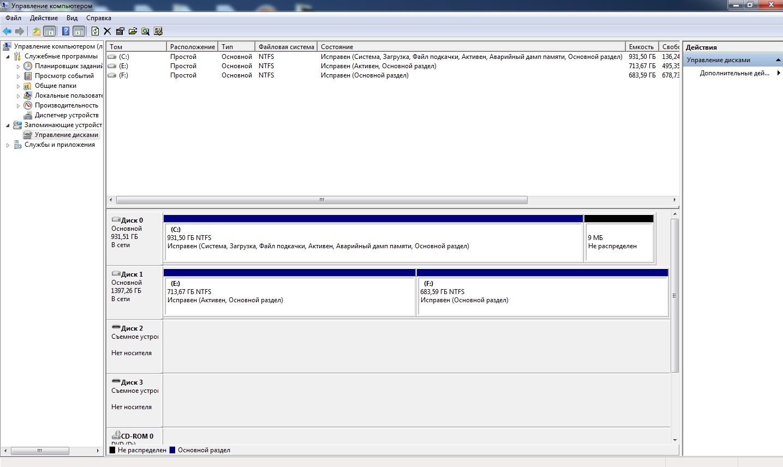Image resolution: width=783 pixels, height=467 pixels.
Task: Sort by the Расположение column header
Action: [193, 47]
